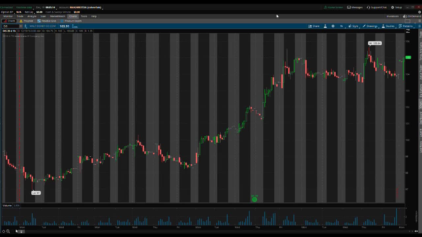422x237 pixels.
Task: Open chart toolbar list menu icon
Action: (x=419, y=26)
